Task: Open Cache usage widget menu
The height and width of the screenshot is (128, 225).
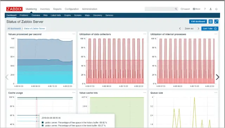Action: click(x=74, y=93)
